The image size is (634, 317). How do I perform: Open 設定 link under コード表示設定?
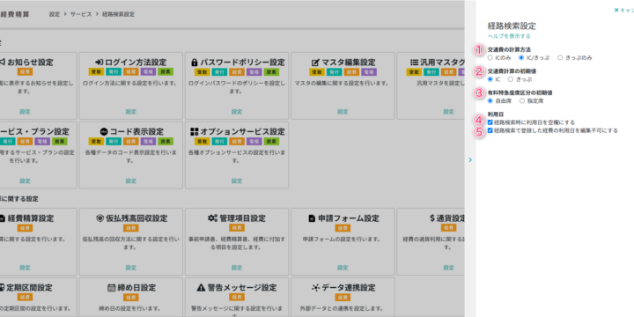(130, 181)
